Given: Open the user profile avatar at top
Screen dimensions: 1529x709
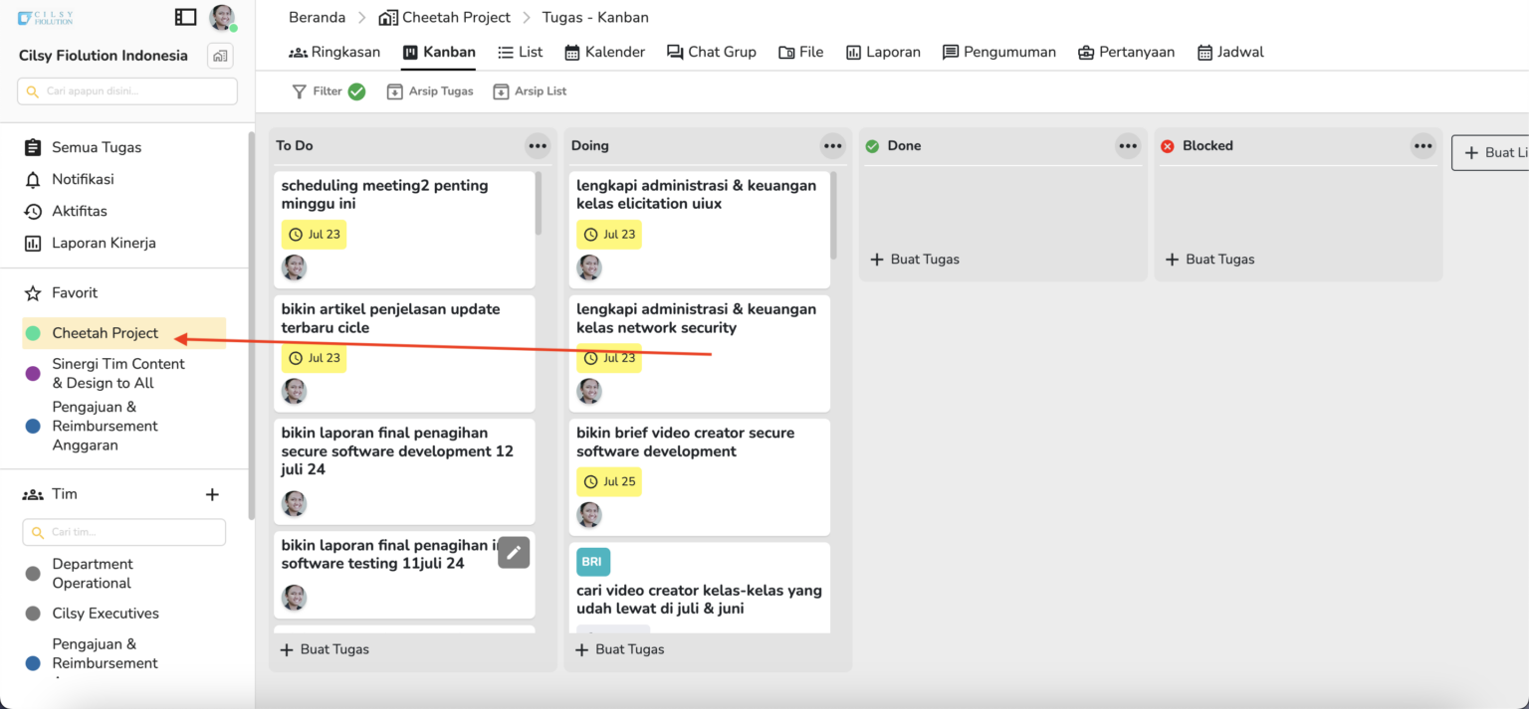Looking at the screenshot, I should 222,17.
